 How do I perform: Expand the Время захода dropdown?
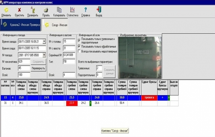tap(44, 41)
